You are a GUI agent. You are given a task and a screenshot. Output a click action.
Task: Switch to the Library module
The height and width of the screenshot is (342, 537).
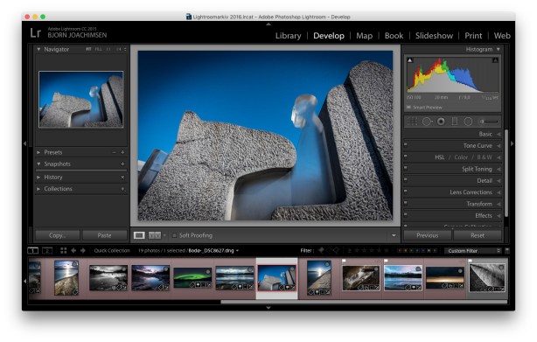coord(289,36)
